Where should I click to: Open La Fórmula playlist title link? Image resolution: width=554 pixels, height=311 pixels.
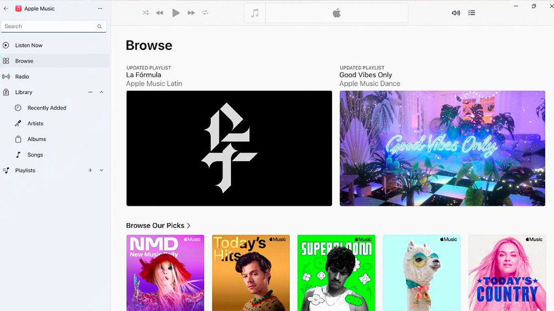143,75
